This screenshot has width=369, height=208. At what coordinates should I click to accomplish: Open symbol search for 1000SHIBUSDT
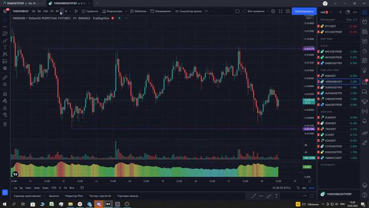(x=21, y=12)
